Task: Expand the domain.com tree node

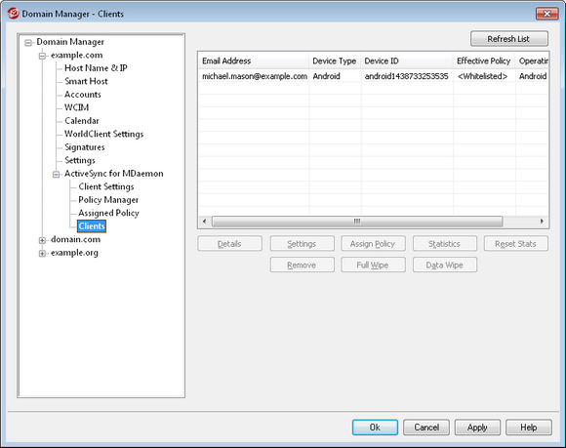Action: click(x=42, y=240)
